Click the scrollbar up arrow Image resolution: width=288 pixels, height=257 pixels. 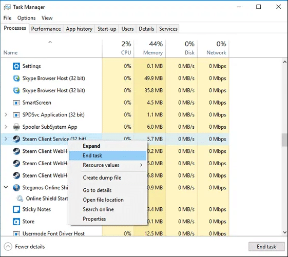click(285, 62)
